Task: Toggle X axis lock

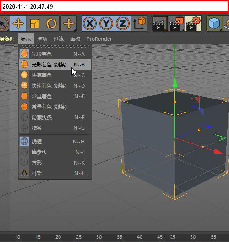Action: click(90, 23)
